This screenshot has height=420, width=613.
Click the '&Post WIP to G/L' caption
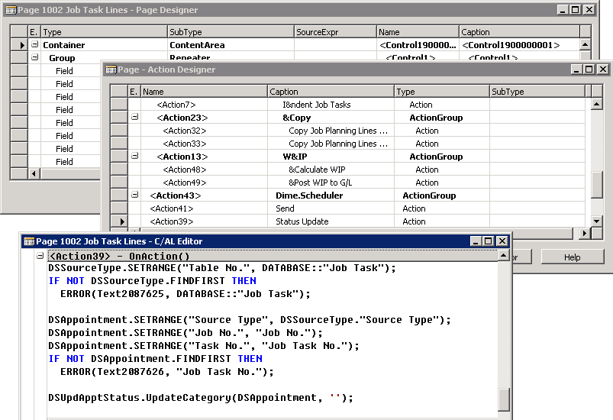click(x=320, y=183)
